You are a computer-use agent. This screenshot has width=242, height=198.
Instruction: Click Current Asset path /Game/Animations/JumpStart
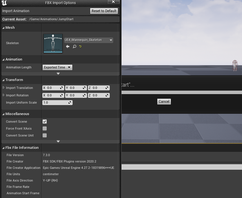pos(51,19)
